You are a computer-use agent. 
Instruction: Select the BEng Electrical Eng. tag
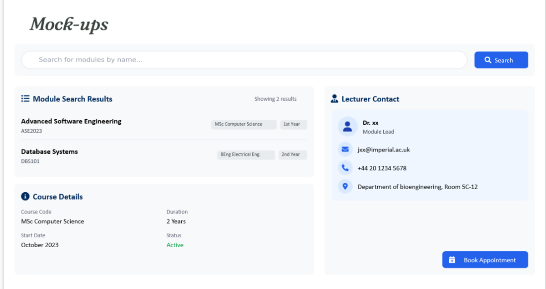tap(246, 155)
